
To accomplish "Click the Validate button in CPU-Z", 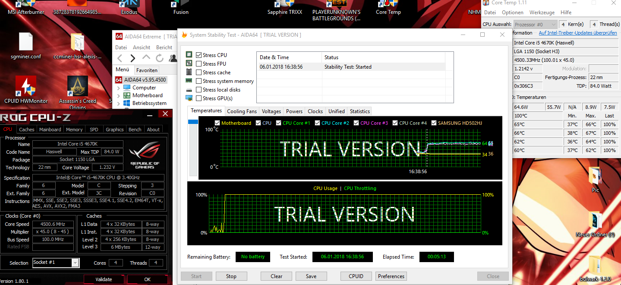I will (104, 279).
